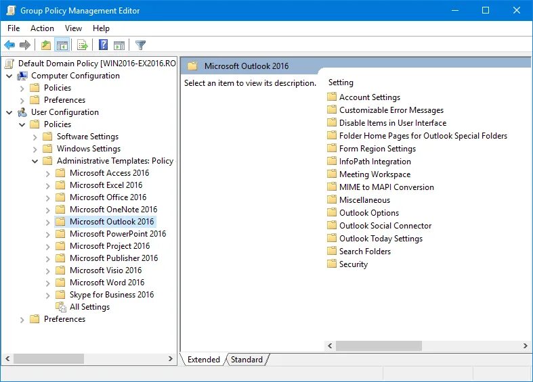533x382 pixels.
Task: Expand the Microsoft Visio 2016 node
Action: click(47, 271)
